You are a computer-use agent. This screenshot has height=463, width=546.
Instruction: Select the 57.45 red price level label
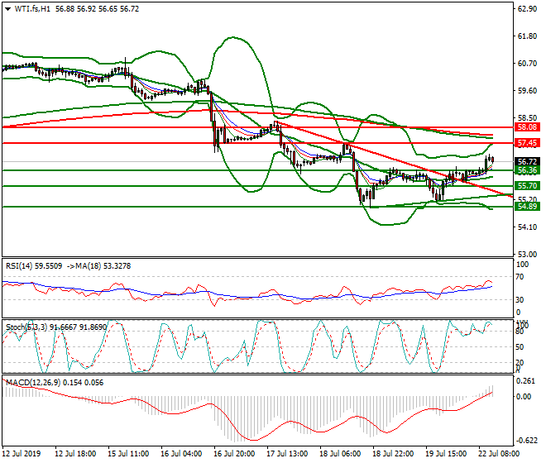point(527,143)
